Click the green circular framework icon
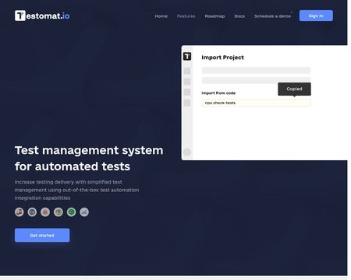This screenshot has width=351, height=280. point(71,212)
